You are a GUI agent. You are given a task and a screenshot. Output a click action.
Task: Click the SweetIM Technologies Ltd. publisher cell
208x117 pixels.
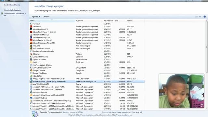[86, 82]
